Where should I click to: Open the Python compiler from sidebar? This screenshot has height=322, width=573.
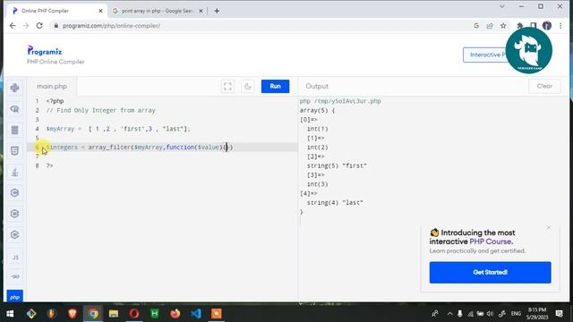pos(14,88)
